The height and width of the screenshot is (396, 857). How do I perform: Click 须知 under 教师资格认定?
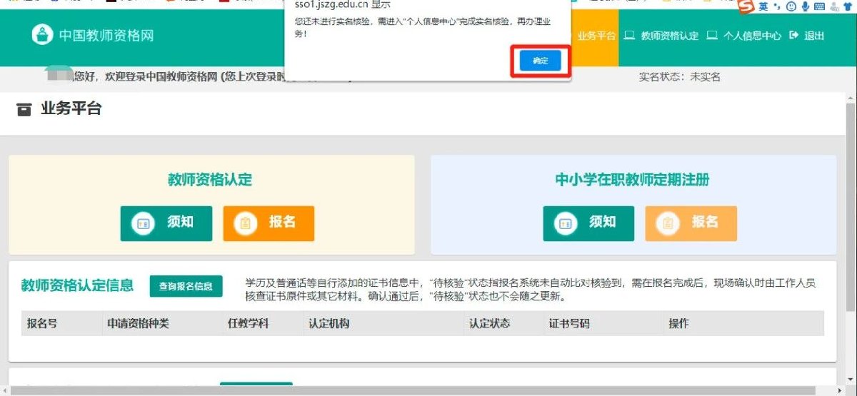[166, 223]
